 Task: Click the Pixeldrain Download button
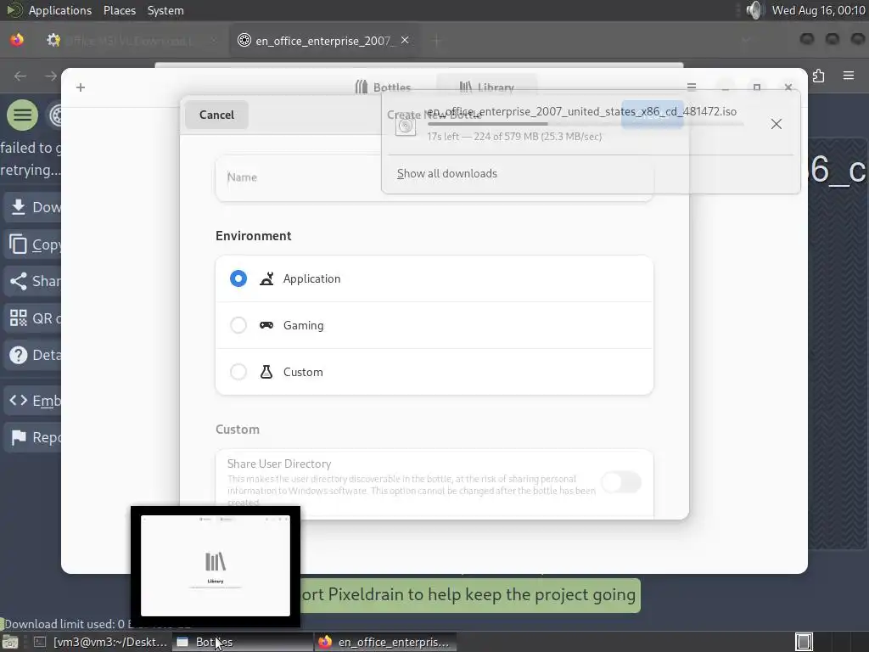point(33,207)
